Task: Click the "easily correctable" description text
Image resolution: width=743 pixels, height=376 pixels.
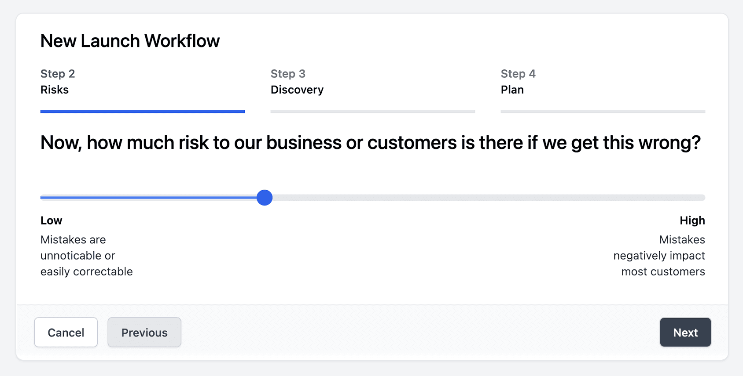Action: click(x=87, y=271)
